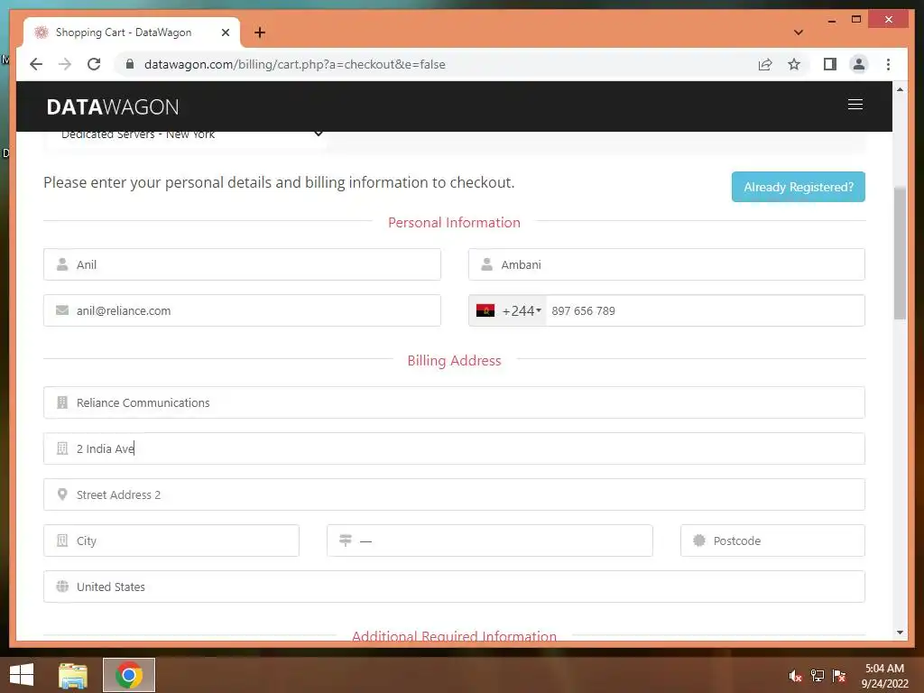
Task: Open the Action Center flag icon
Action: (839, 676)
